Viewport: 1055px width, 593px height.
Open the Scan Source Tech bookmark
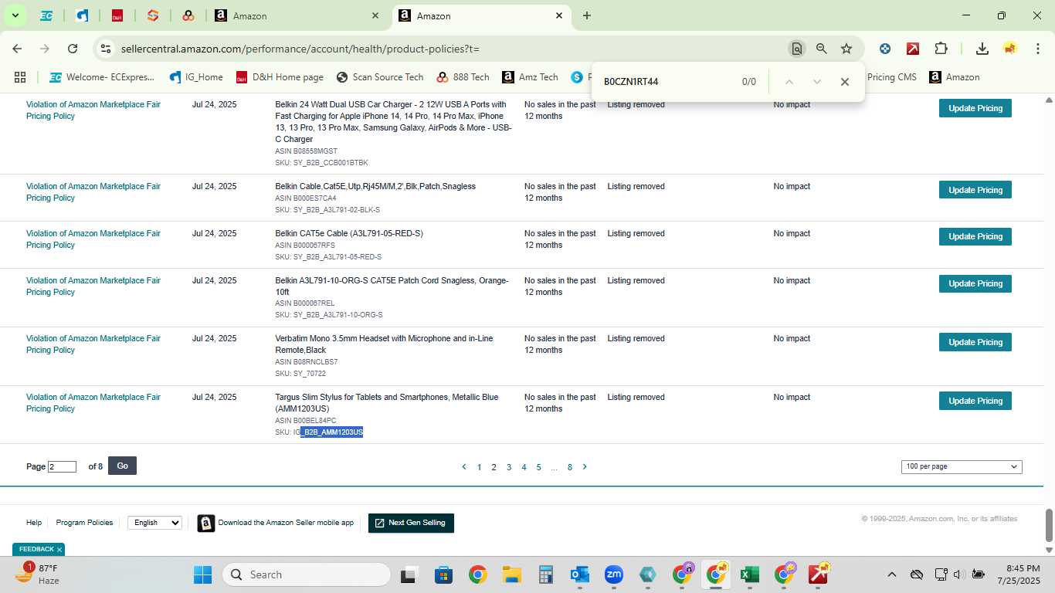coord(380,77)
